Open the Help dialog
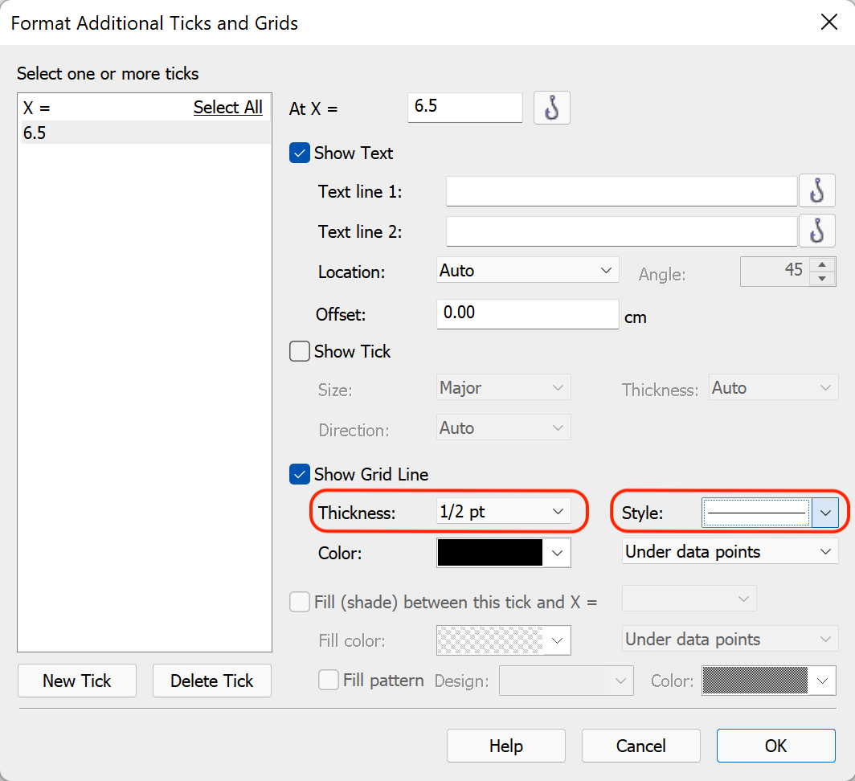Image resolution: width=855 pixels, height=781 pixels. click(505, 746)
